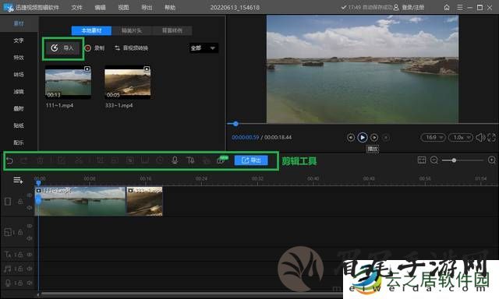Click the redo arrow in editing toolbar

[x=24, y=160]
